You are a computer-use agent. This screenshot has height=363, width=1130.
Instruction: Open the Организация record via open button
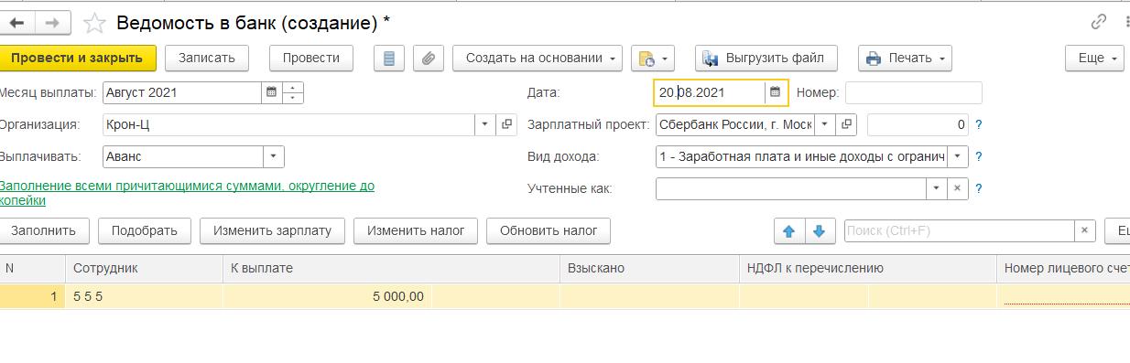click(x=506, y=124)
